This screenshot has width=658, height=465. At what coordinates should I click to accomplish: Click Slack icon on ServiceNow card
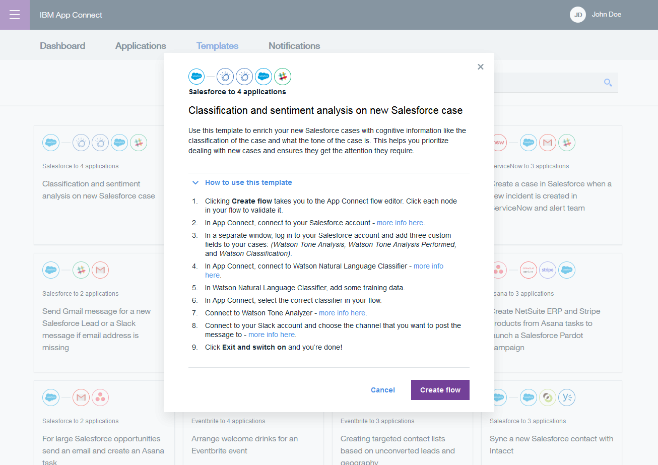coord(567,143)
